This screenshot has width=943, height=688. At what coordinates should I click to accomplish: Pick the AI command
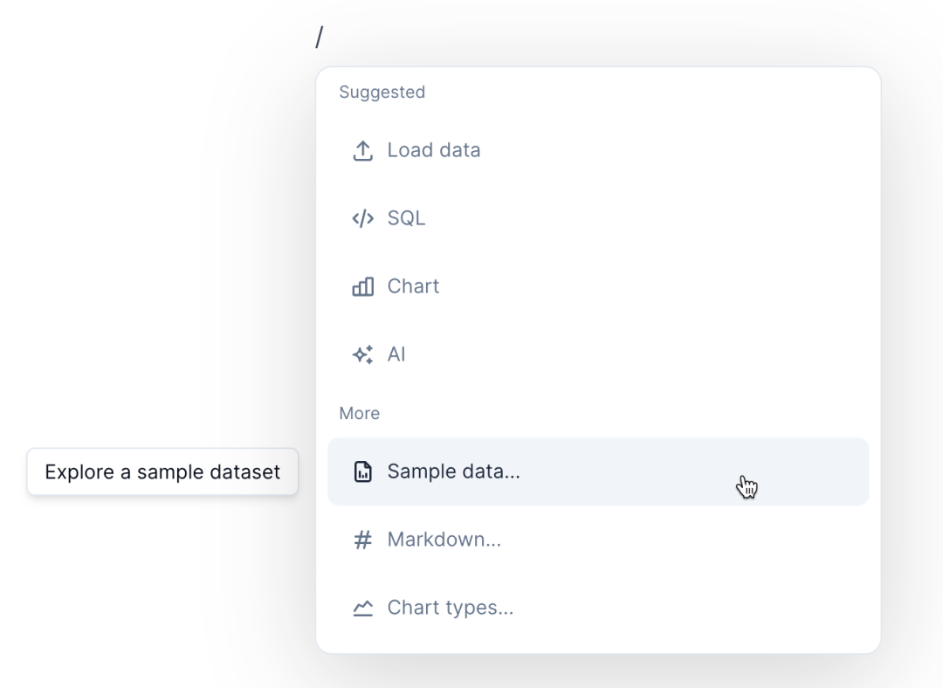396,354
